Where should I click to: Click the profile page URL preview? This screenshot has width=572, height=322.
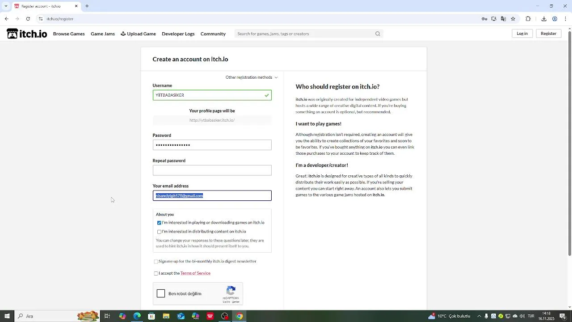point(212,120)
